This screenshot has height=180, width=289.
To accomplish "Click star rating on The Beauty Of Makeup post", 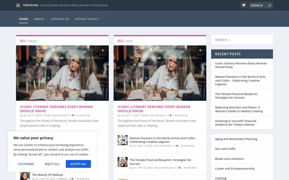I will tap(83, 179).
